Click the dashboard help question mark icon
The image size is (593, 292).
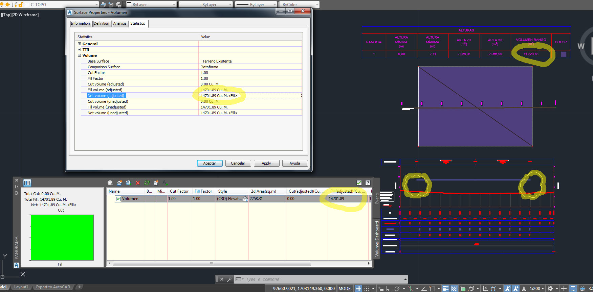point(368,183)
